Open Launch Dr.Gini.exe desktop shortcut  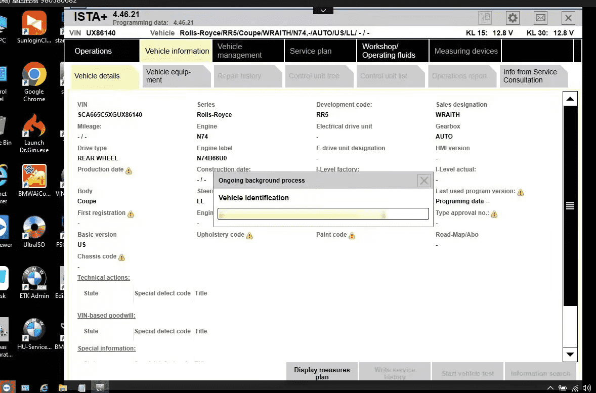[34, 134]
